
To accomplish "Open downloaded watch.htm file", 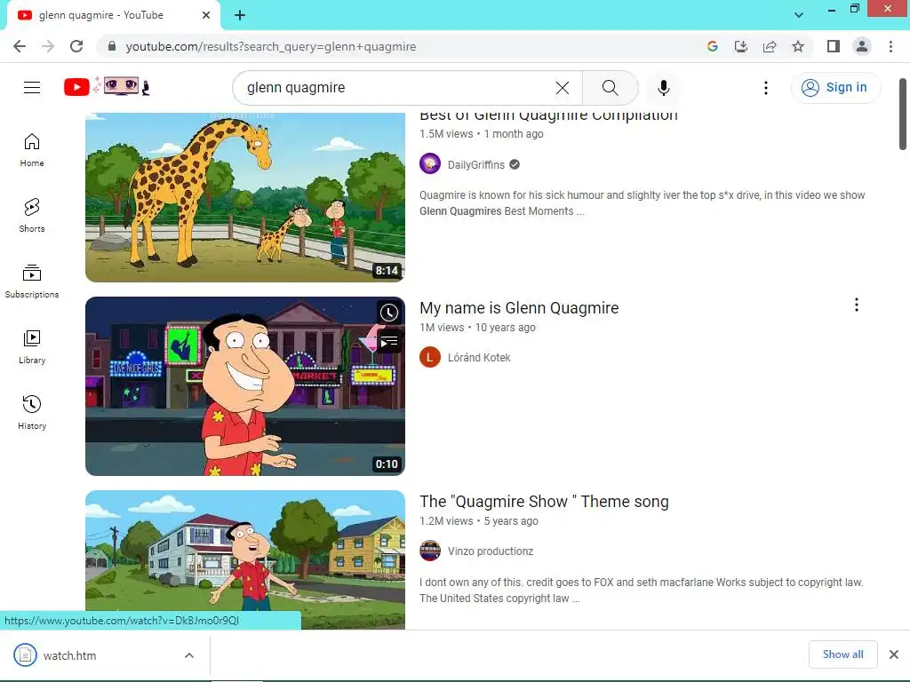I will click(69, 655).
